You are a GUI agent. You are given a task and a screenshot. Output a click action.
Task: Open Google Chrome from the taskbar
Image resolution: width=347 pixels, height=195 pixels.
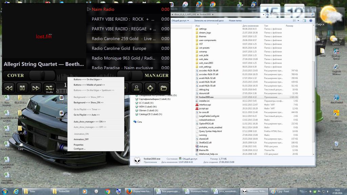107,191
